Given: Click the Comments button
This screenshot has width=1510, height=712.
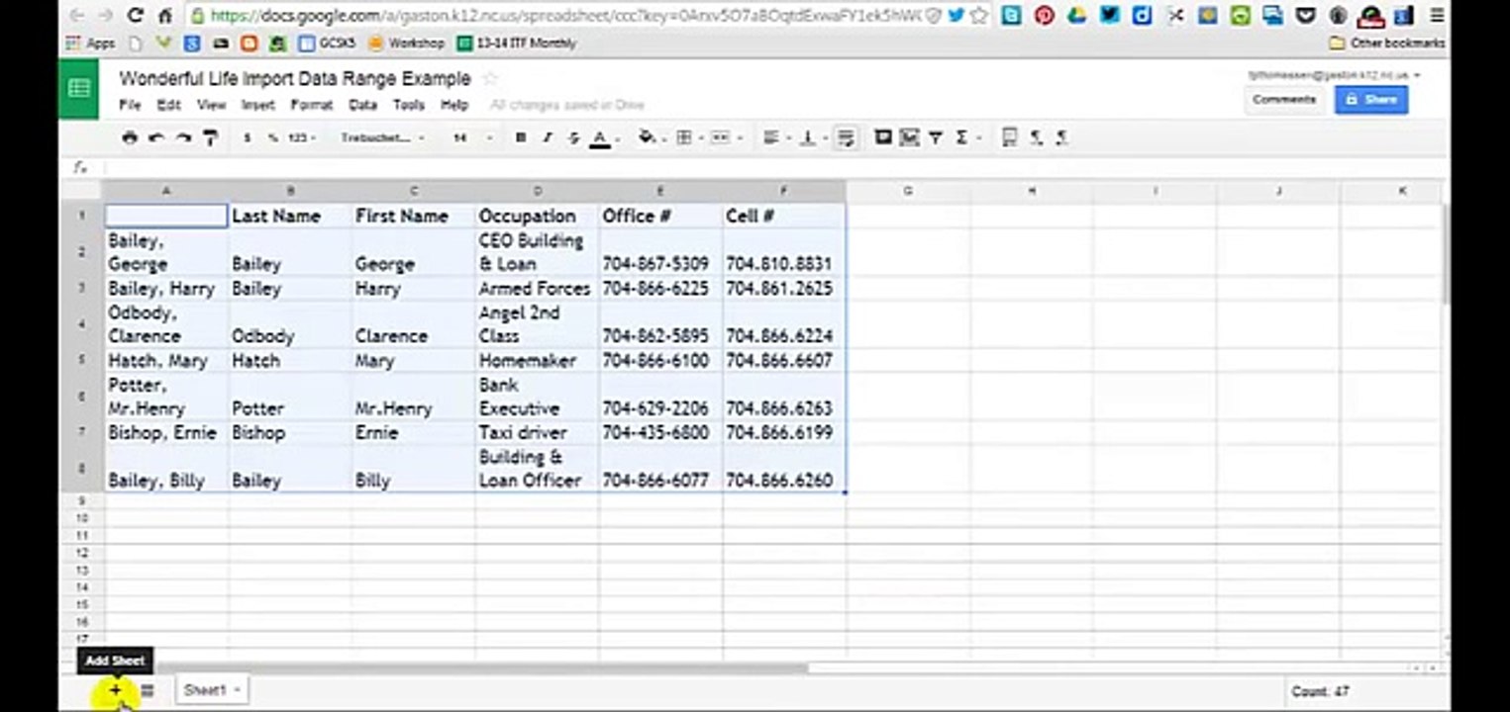Looking at the screenshot, I should click(x=1283, y=100).
